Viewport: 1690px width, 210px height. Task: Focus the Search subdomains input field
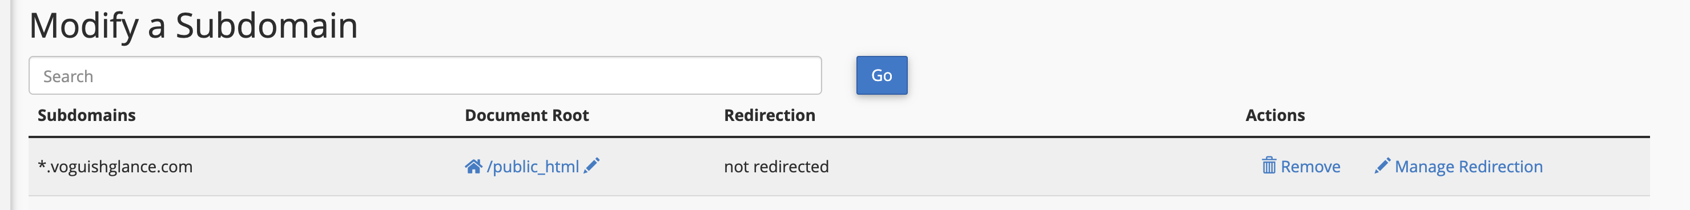pos(425,75)
